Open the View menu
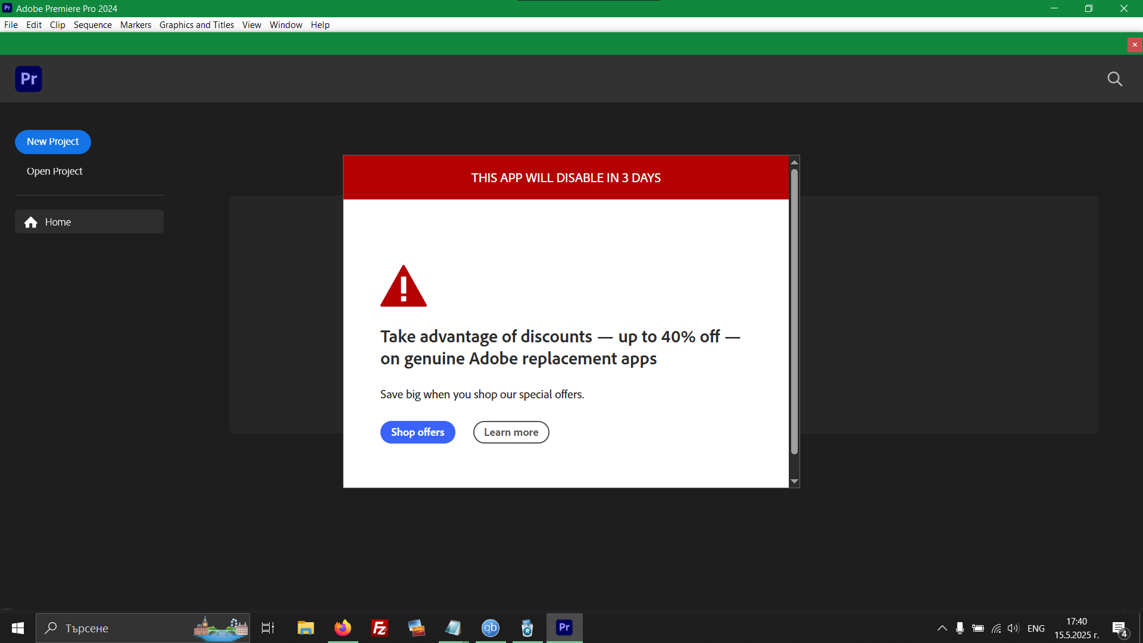Viewport: 1143px width, 643px height. [252, 25]
